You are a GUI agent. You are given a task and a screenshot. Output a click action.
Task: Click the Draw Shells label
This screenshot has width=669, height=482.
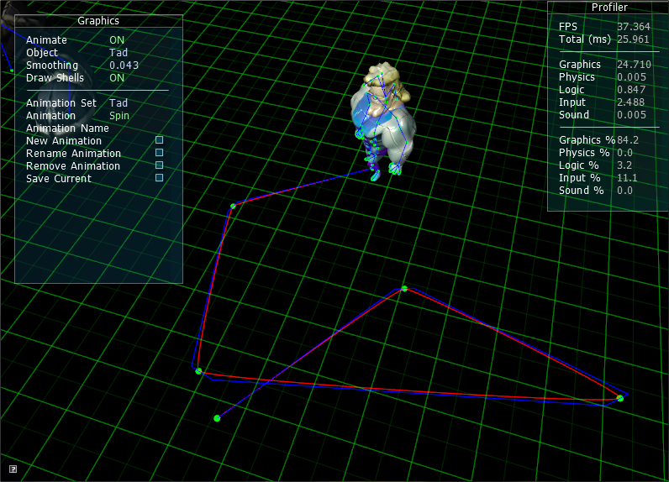pyautogui.click(x=55, y=78)
